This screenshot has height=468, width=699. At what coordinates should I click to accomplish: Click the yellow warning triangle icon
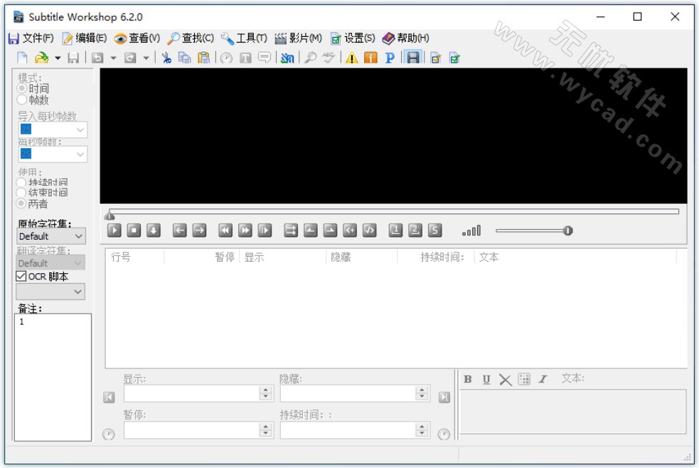click(x=352, y=58)
